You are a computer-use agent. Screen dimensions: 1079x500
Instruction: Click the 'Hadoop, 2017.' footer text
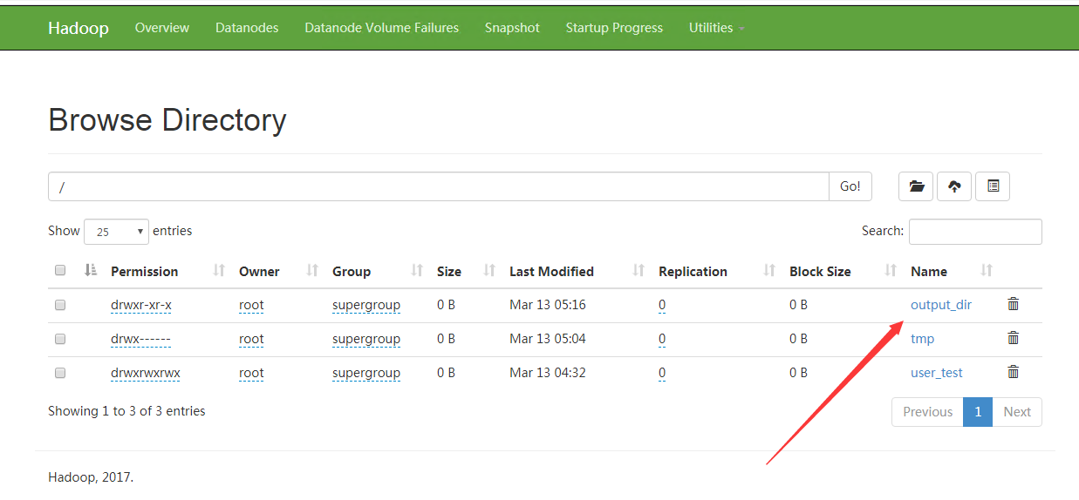coord(91,477)
